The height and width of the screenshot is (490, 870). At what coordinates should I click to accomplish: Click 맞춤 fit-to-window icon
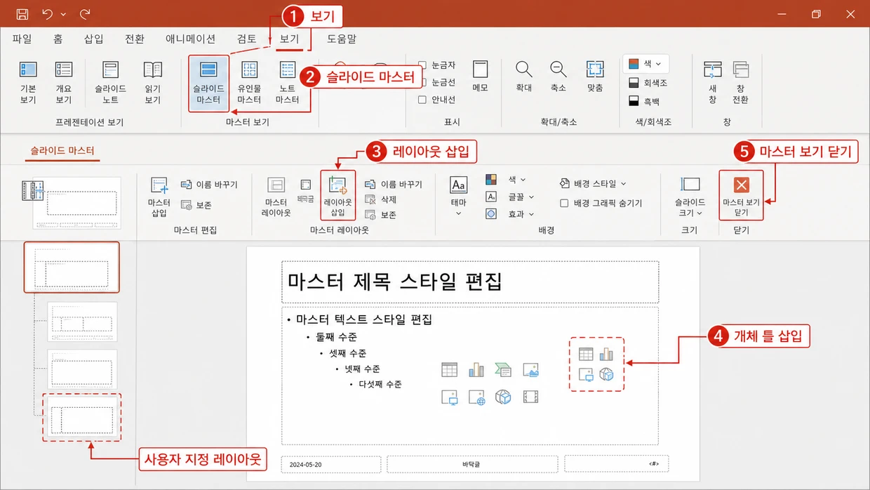click(595, 75)
